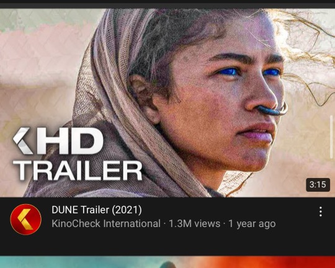Open the KinoCheck International channel avatar
Image resolution: width=335 pixels, height=268 pixels.
pyautogui.click(x=25, y=220)
